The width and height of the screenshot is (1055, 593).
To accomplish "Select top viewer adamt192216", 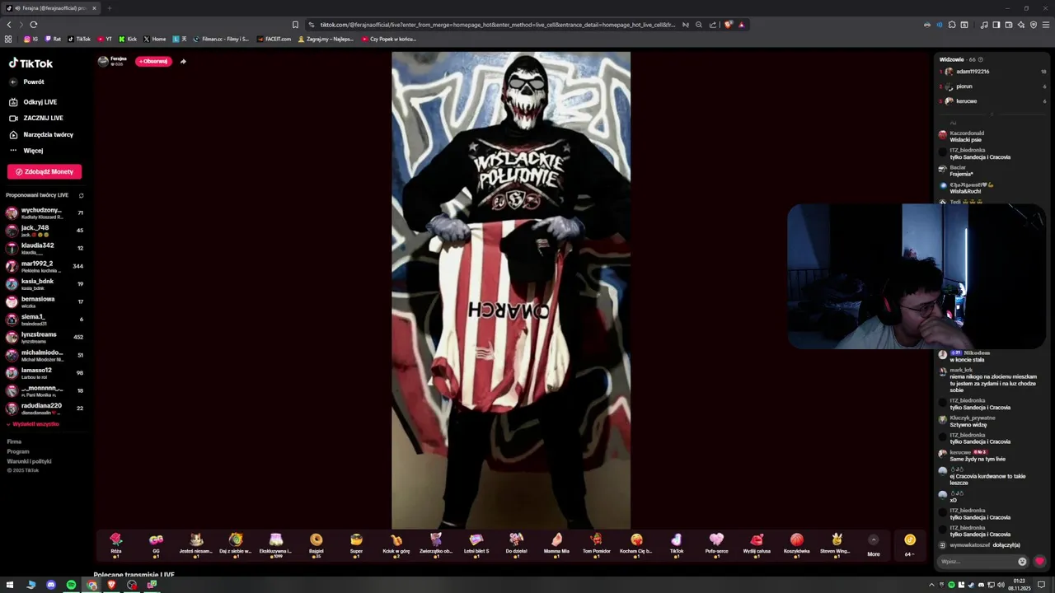I will [992, 72].
